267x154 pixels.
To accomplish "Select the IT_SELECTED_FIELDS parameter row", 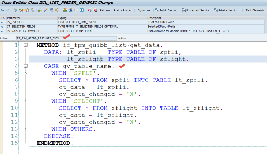I will point(21,26).
